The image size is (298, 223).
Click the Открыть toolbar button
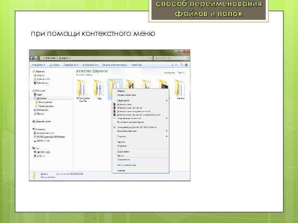(54, 65)
